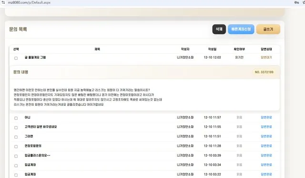Screen dimensions: 305x178
Task: Click the address bar URL mz8080.com
Action: (x=29, y=2)
